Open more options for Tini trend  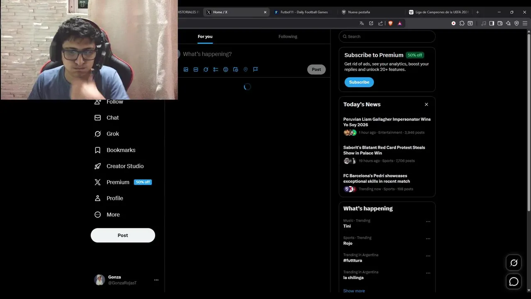428,222
